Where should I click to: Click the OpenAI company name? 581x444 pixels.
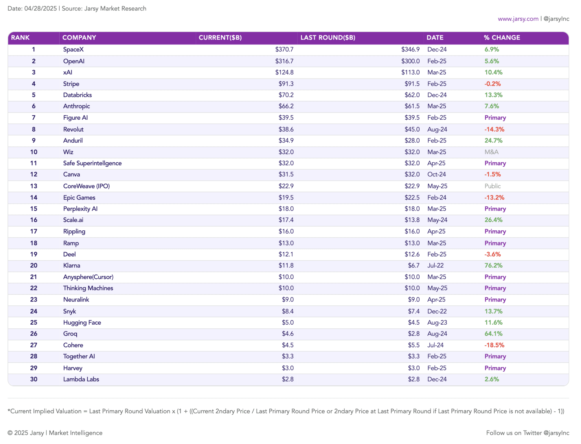point(74,61)
